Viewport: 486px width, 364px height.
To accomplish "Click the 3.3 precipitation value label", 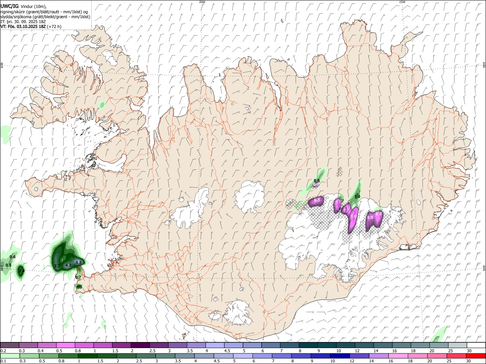I will pyautogui.click(x=57, y=266).
